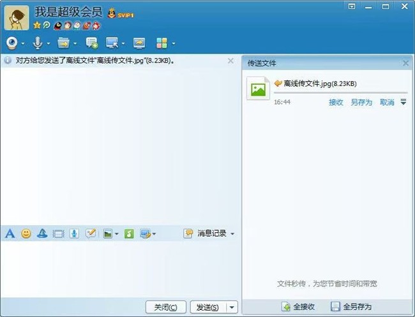Image resolution: width=415 pixels, height=317 pixels.
Task: Click 接收 to accept the file
Action: (x=336, y=103)
